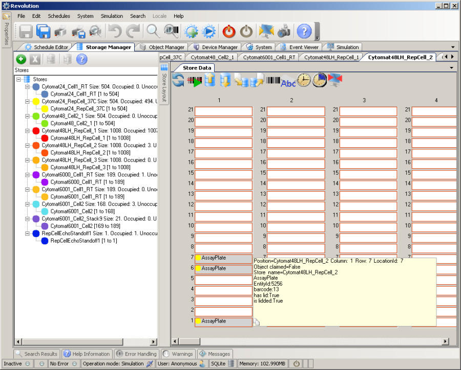Select the database upload arrow icon
Screen dimensions: 461x370
[209, 79]
